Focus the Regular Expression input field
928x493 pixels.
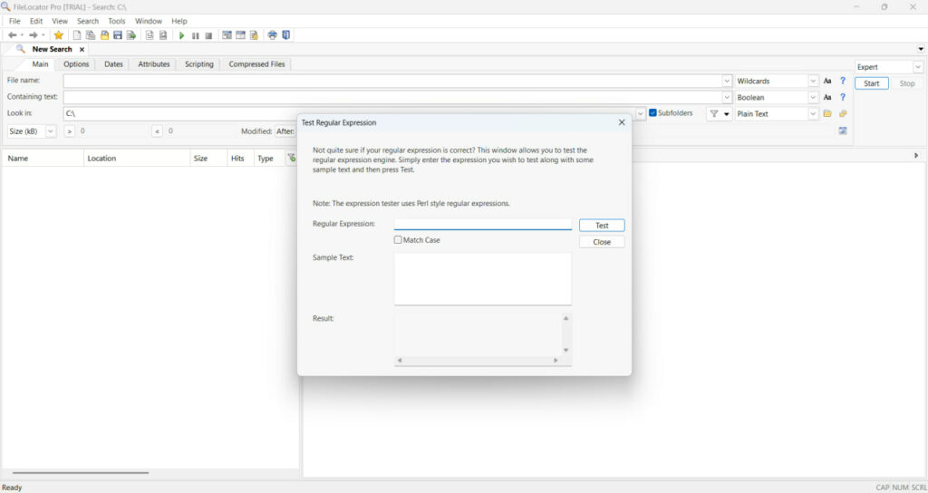[x=483, y=225]
